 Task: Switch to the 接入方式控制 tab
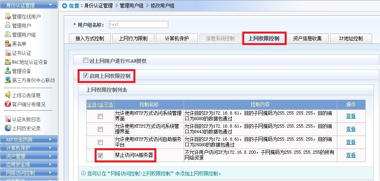[x=90, y=38]
